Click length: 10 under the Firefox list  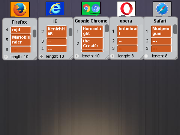pos(19,57)
